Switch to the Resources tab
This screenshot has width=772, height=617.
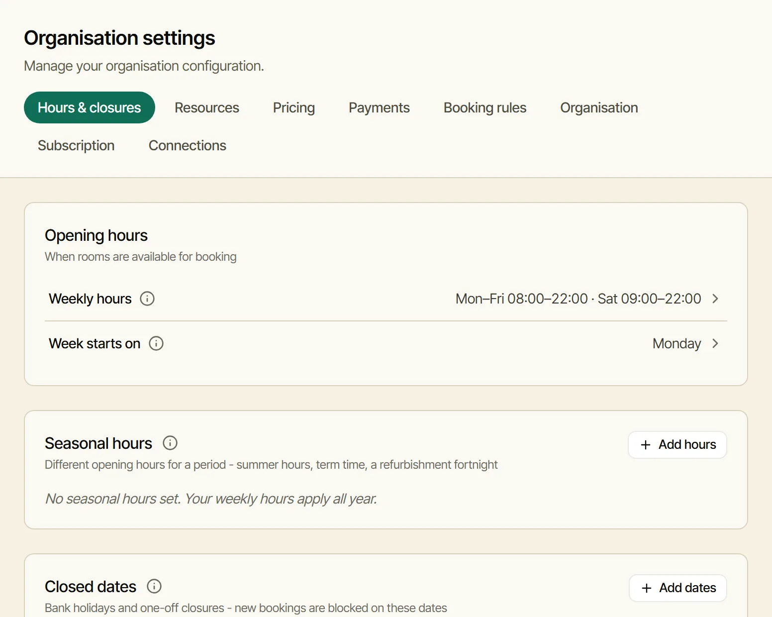pyautogui.click(x=207, y=107)
